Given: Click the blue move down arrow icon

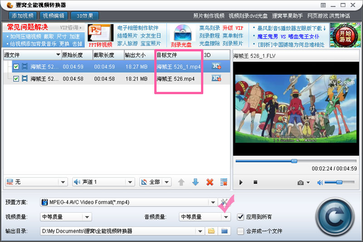Looking at the screenshot, I should tap(196, 182).
